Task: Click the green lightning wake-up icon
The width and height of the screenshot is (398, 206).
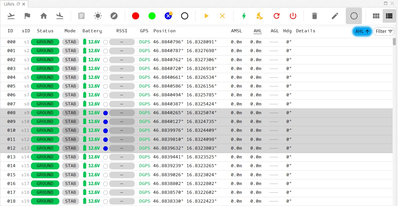Action: click(244, 16)
